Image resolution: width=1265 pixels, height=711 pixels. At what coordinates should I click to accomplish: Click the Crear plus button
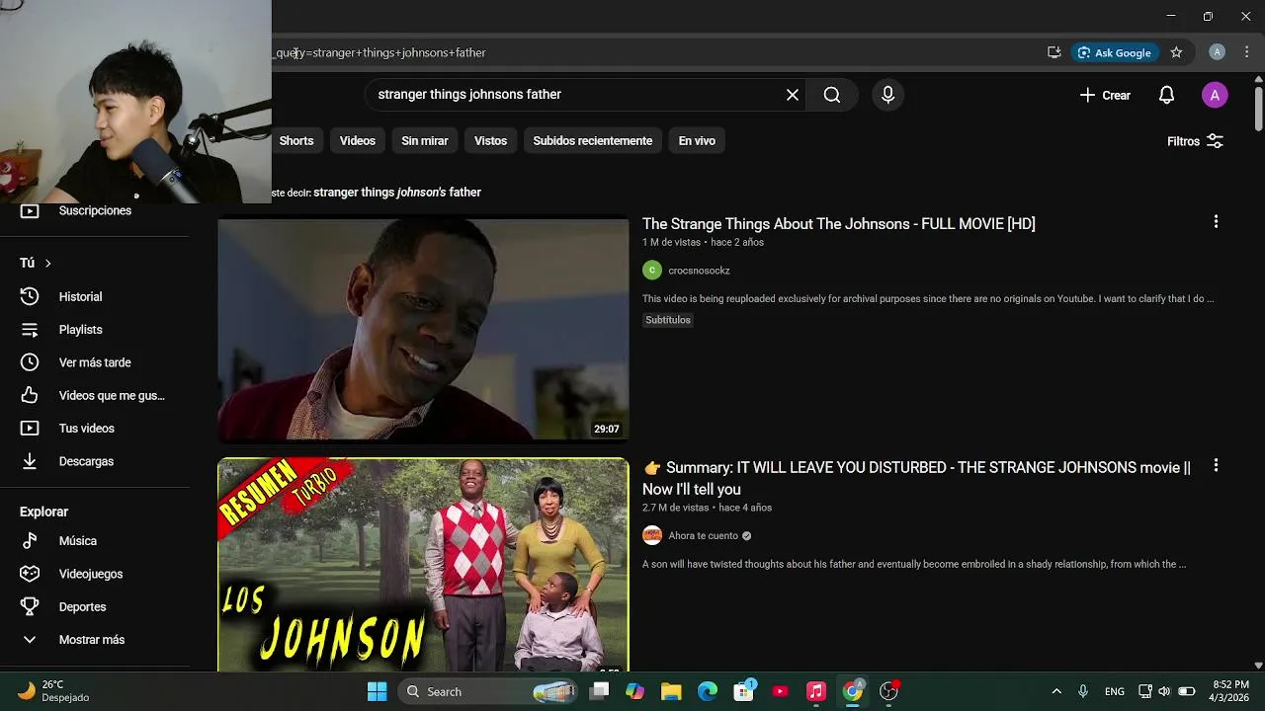1105,95
